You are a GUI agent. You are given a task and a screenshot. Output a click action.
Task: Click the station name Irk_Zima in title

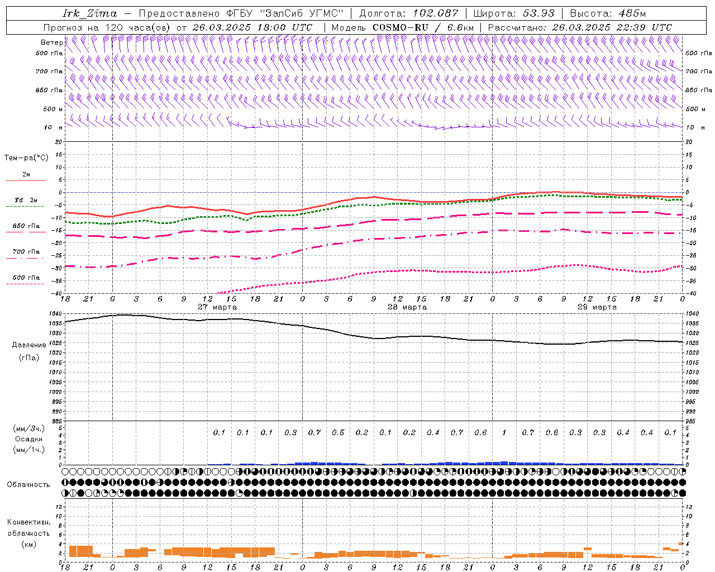(x=90, y=13)
